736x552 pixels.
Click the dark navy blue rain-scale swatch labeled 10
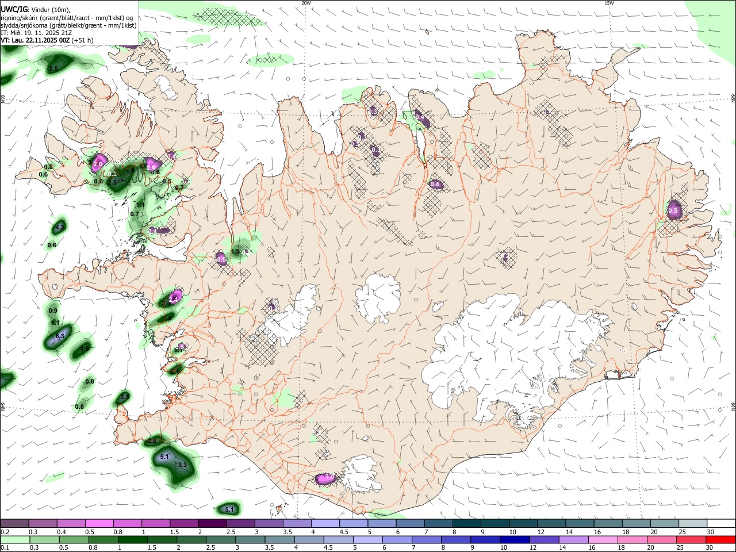click(x=513, y=540)
